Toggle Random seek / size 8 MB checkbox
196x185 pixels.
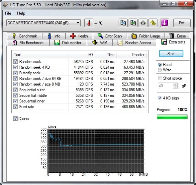click(x=15, y=84)
